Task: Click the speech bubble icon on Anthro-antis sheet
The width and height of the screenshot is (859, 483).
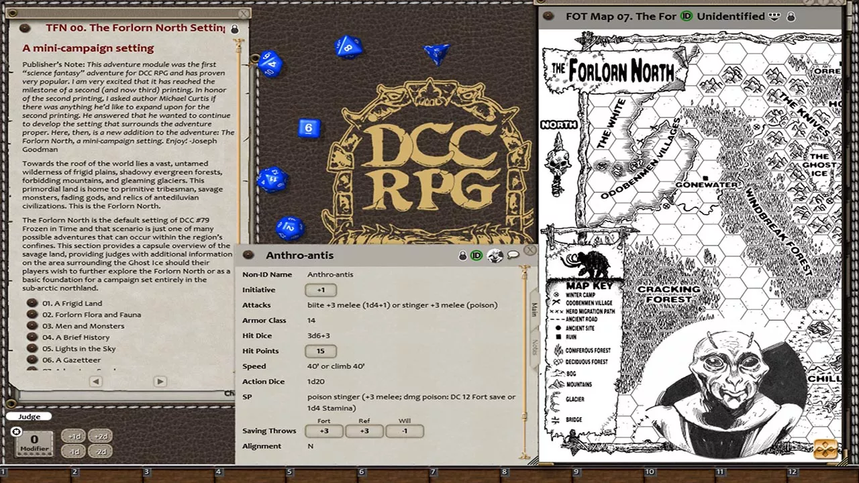Action: pyautogui.click(x=513, y=255)
